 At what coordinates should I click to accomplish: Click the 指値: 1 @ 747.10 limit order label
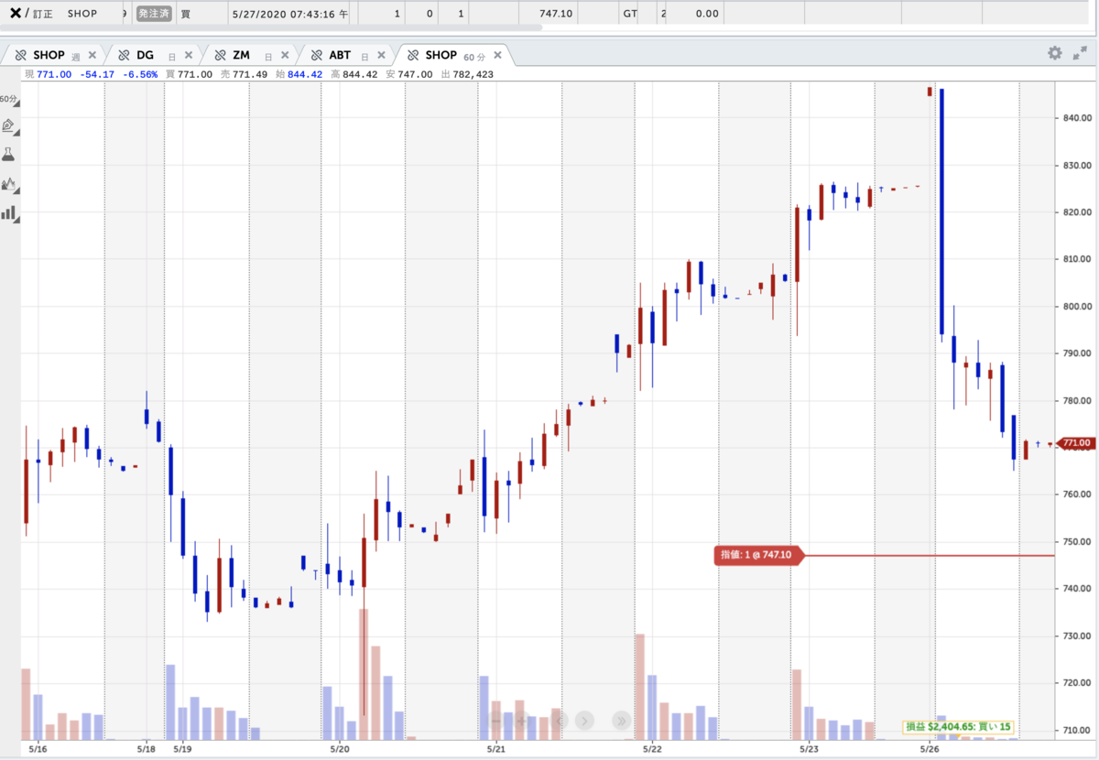(758, 556)
